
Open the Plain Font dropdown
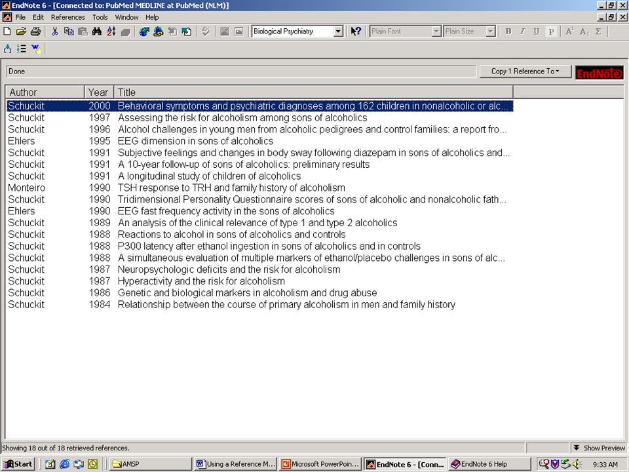(x=436, y=31)
